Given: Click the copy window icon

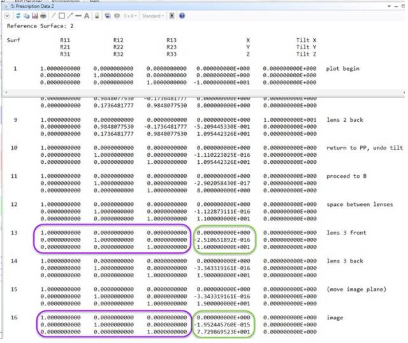Looking at the screenshot, I should tap(27, 15).
